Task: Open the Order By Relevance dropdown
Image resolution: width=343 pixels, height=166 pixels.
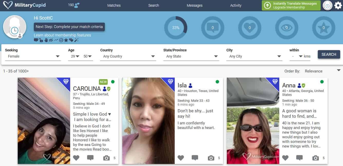Action: click(322, 71)
